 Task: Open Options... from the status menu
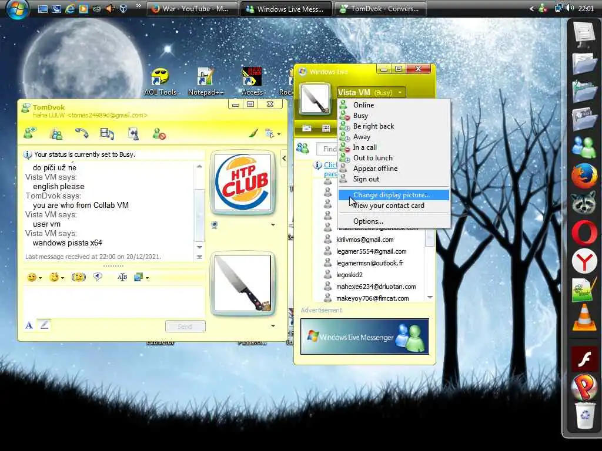click(393, 221)
